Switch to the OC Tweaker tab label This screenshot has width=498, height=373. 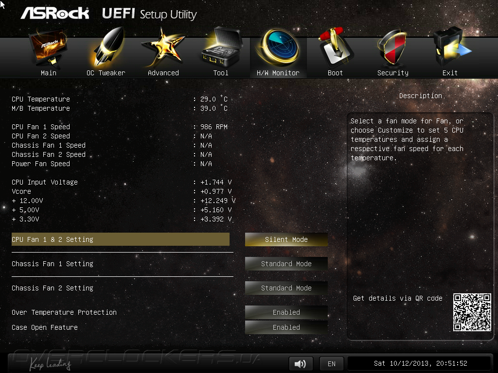(106, 73)
